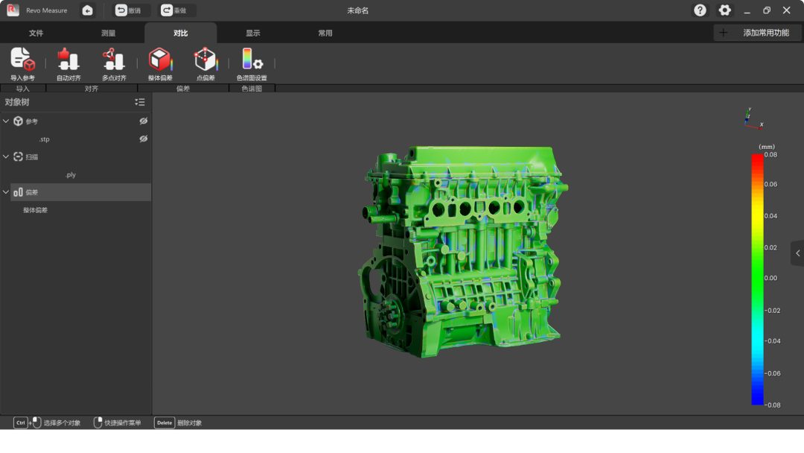Toggle visibility of the 参考 group
Viewport: 804px width, 453px height.
[144, 121]
